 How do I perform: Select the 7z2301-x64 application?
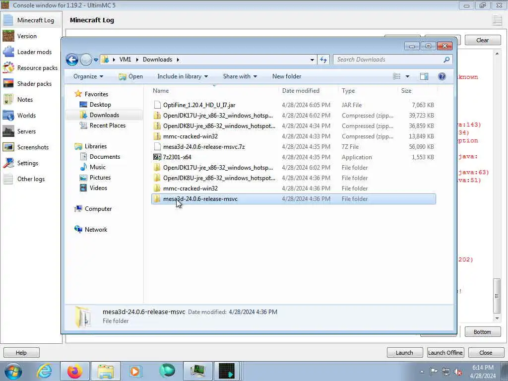[294, 157]
